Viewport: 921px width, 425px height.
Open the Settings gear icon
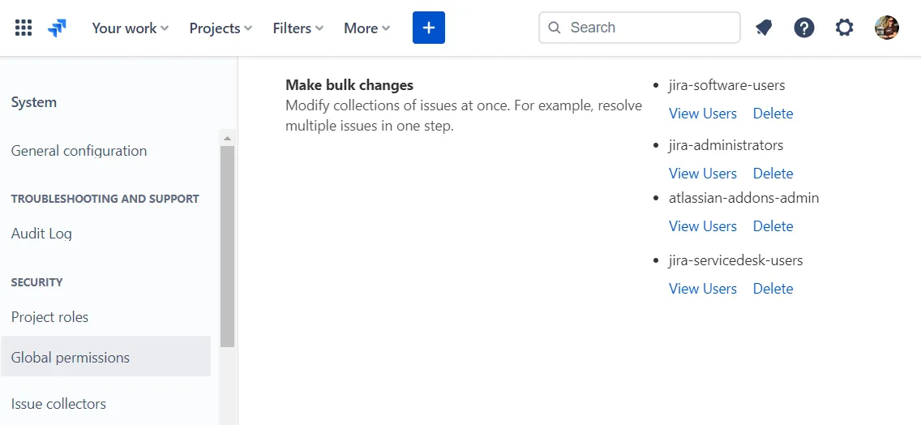coord(845,28)
